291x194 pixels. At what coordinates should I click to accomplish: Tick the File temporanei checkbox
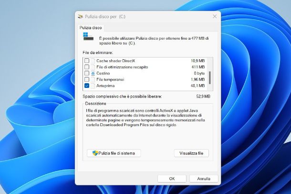87,79
